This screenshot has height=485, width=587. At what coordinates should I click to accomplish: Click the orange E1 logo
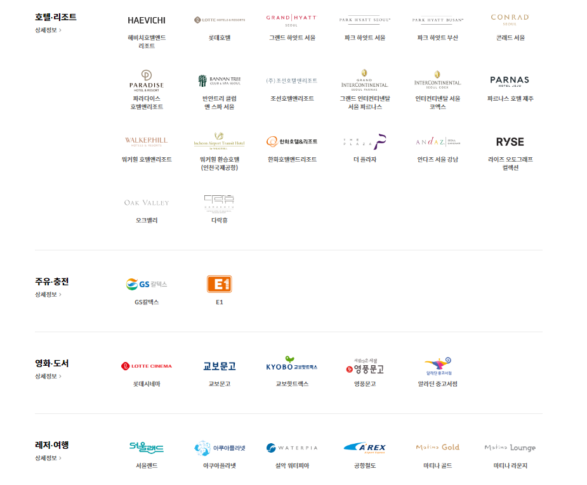coord(220,284)
